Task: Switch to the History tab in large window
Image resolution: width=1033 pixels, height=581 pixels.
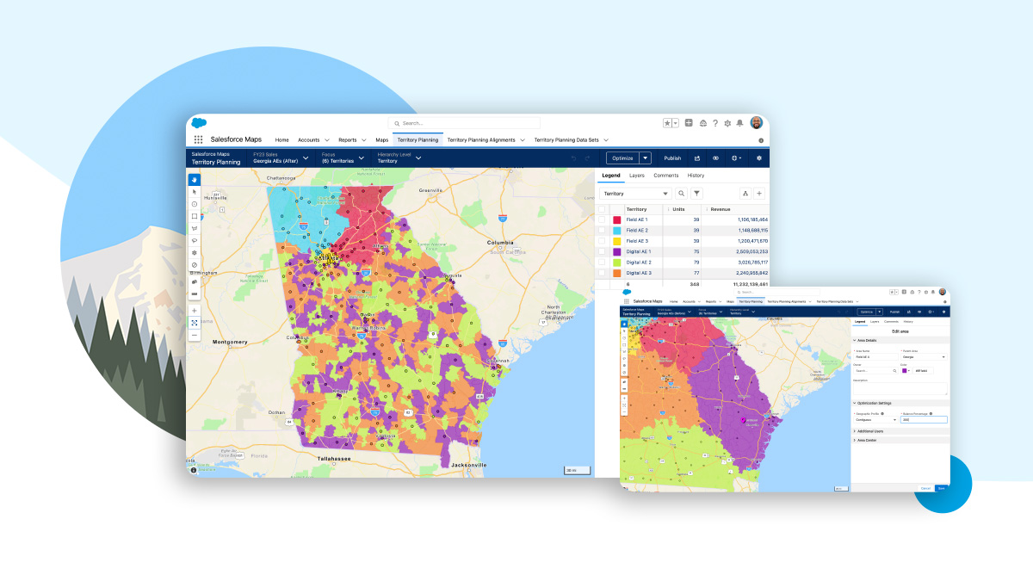Action: point(696,176)
